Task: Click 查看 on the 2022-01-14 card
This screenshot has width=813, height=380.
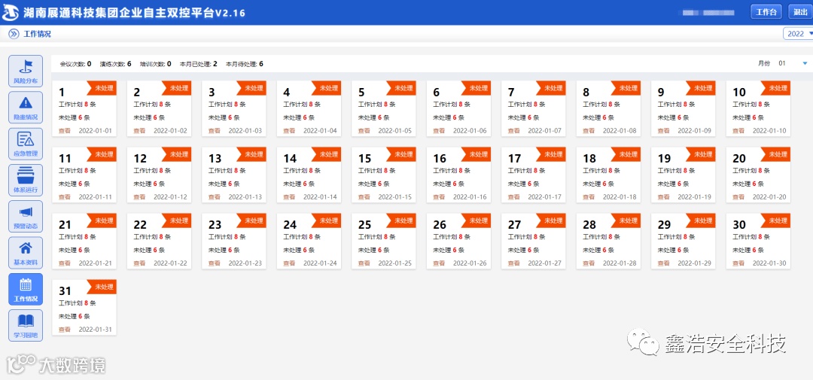Action: (289, 197)
